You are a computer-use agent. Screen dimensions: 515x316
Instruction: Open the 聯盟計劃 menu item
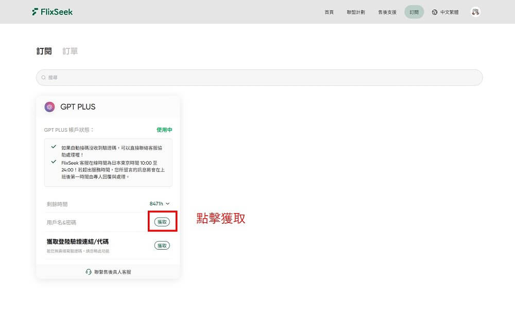click(x=356, y=12)
